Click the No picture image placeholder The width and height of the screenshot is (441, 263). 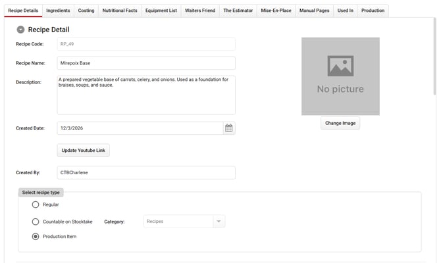[x=340, y=76]
